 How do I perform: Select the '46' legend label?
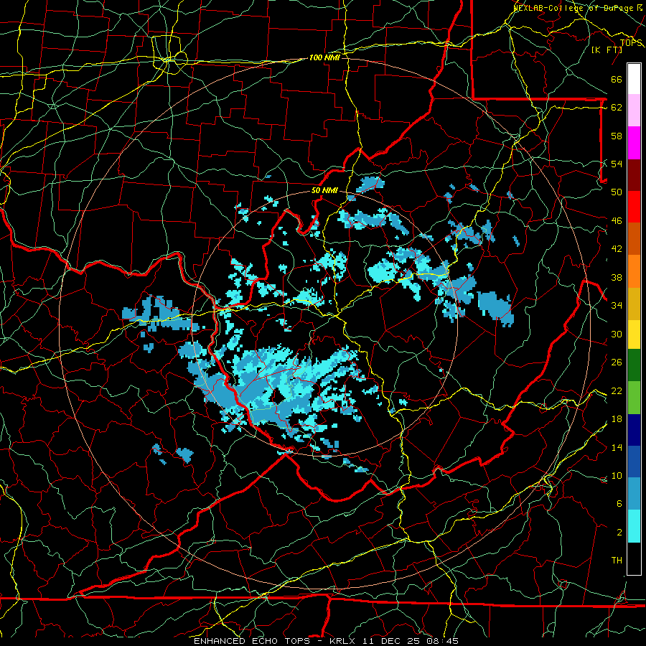click(617, 221)
